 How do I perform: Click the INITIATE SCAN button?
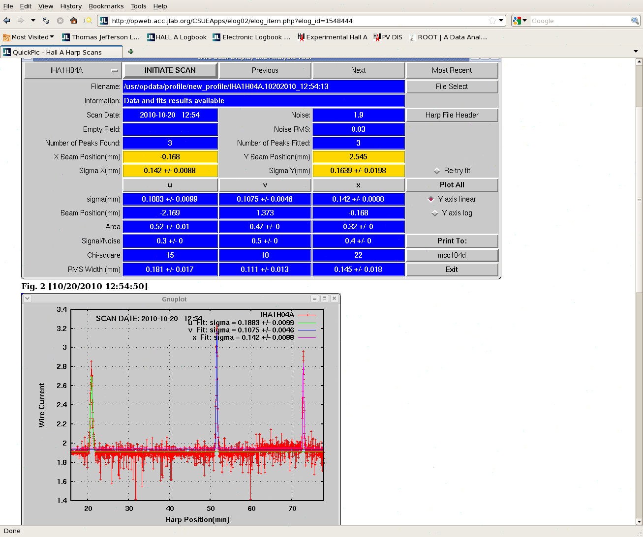[x=170, y=70]
